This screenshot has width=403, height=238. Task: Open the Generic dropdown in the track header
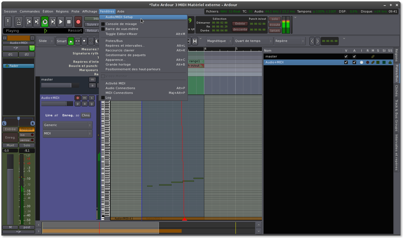point(67,125)
